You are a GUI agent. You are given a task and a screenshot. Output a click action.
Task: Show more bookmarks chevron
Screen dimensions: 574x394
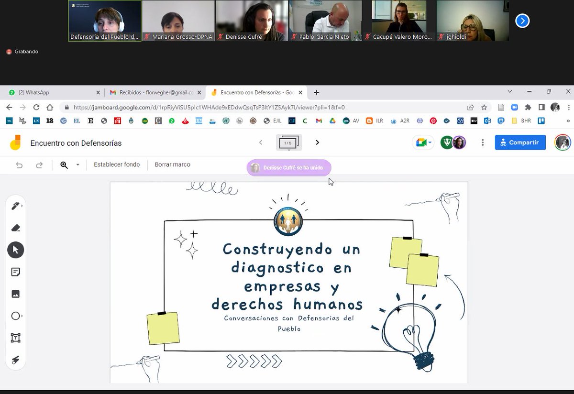coord(568,121)
